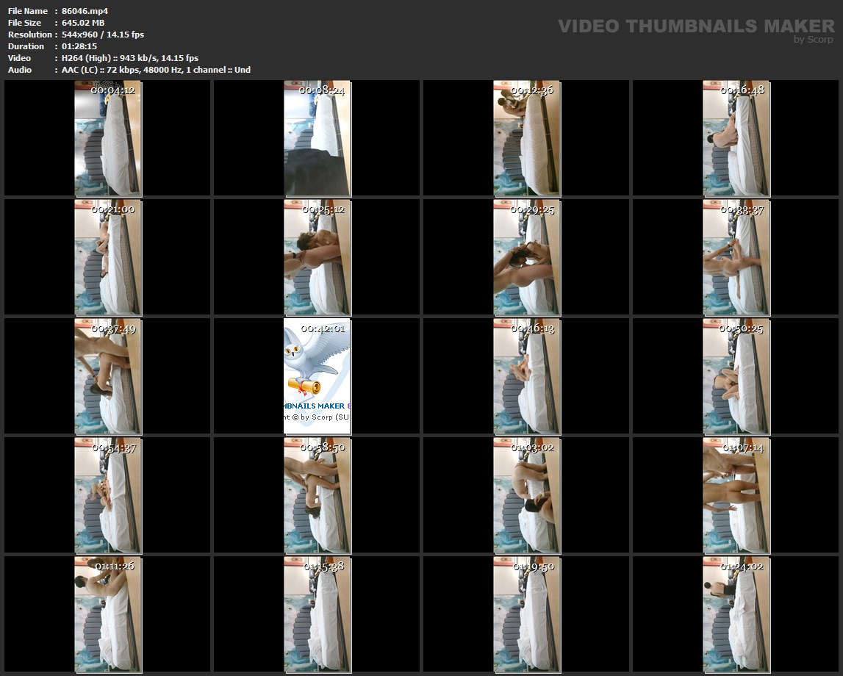Select the thumbnail marked 00:46:13
Screen dimensions: 843x676
click(527, 376)
